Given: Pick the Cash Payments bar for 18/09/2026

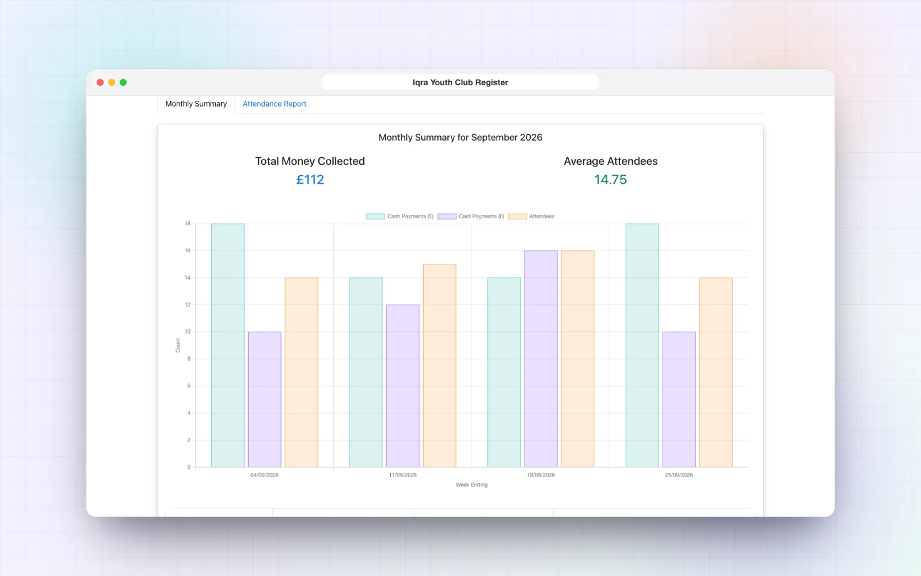Looking at the screenshot, I should (x=504, y=372).
